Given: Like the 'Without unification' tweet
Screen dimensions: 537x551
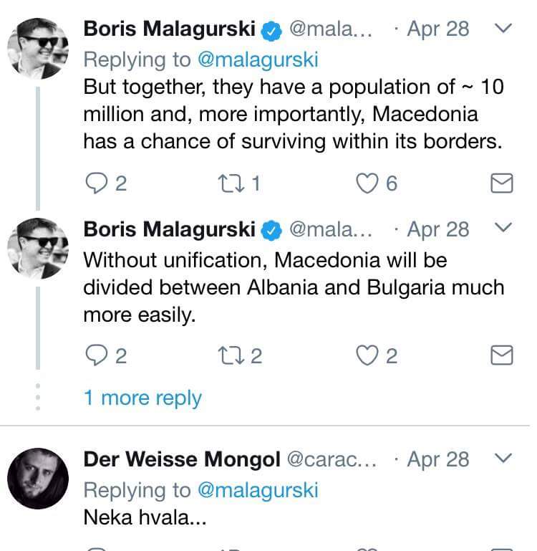Looking at the screenshot, I should (x=367, y=355).
